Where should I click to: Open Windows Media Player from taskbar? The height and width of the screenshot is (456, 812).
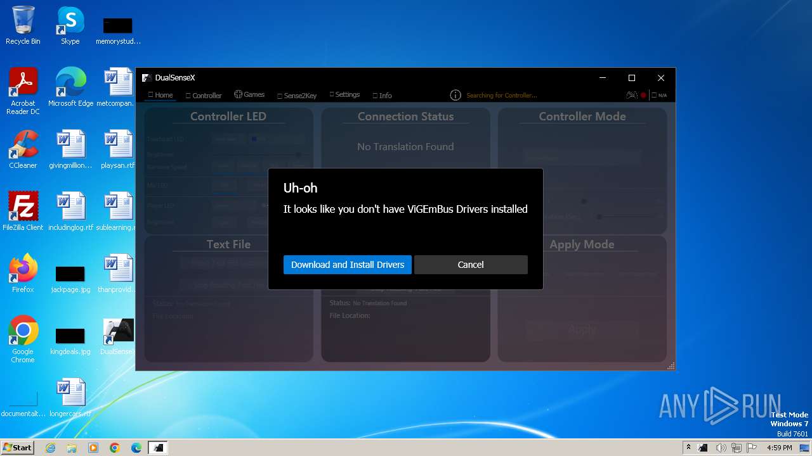pyautogui.click(x=93, y=448)
